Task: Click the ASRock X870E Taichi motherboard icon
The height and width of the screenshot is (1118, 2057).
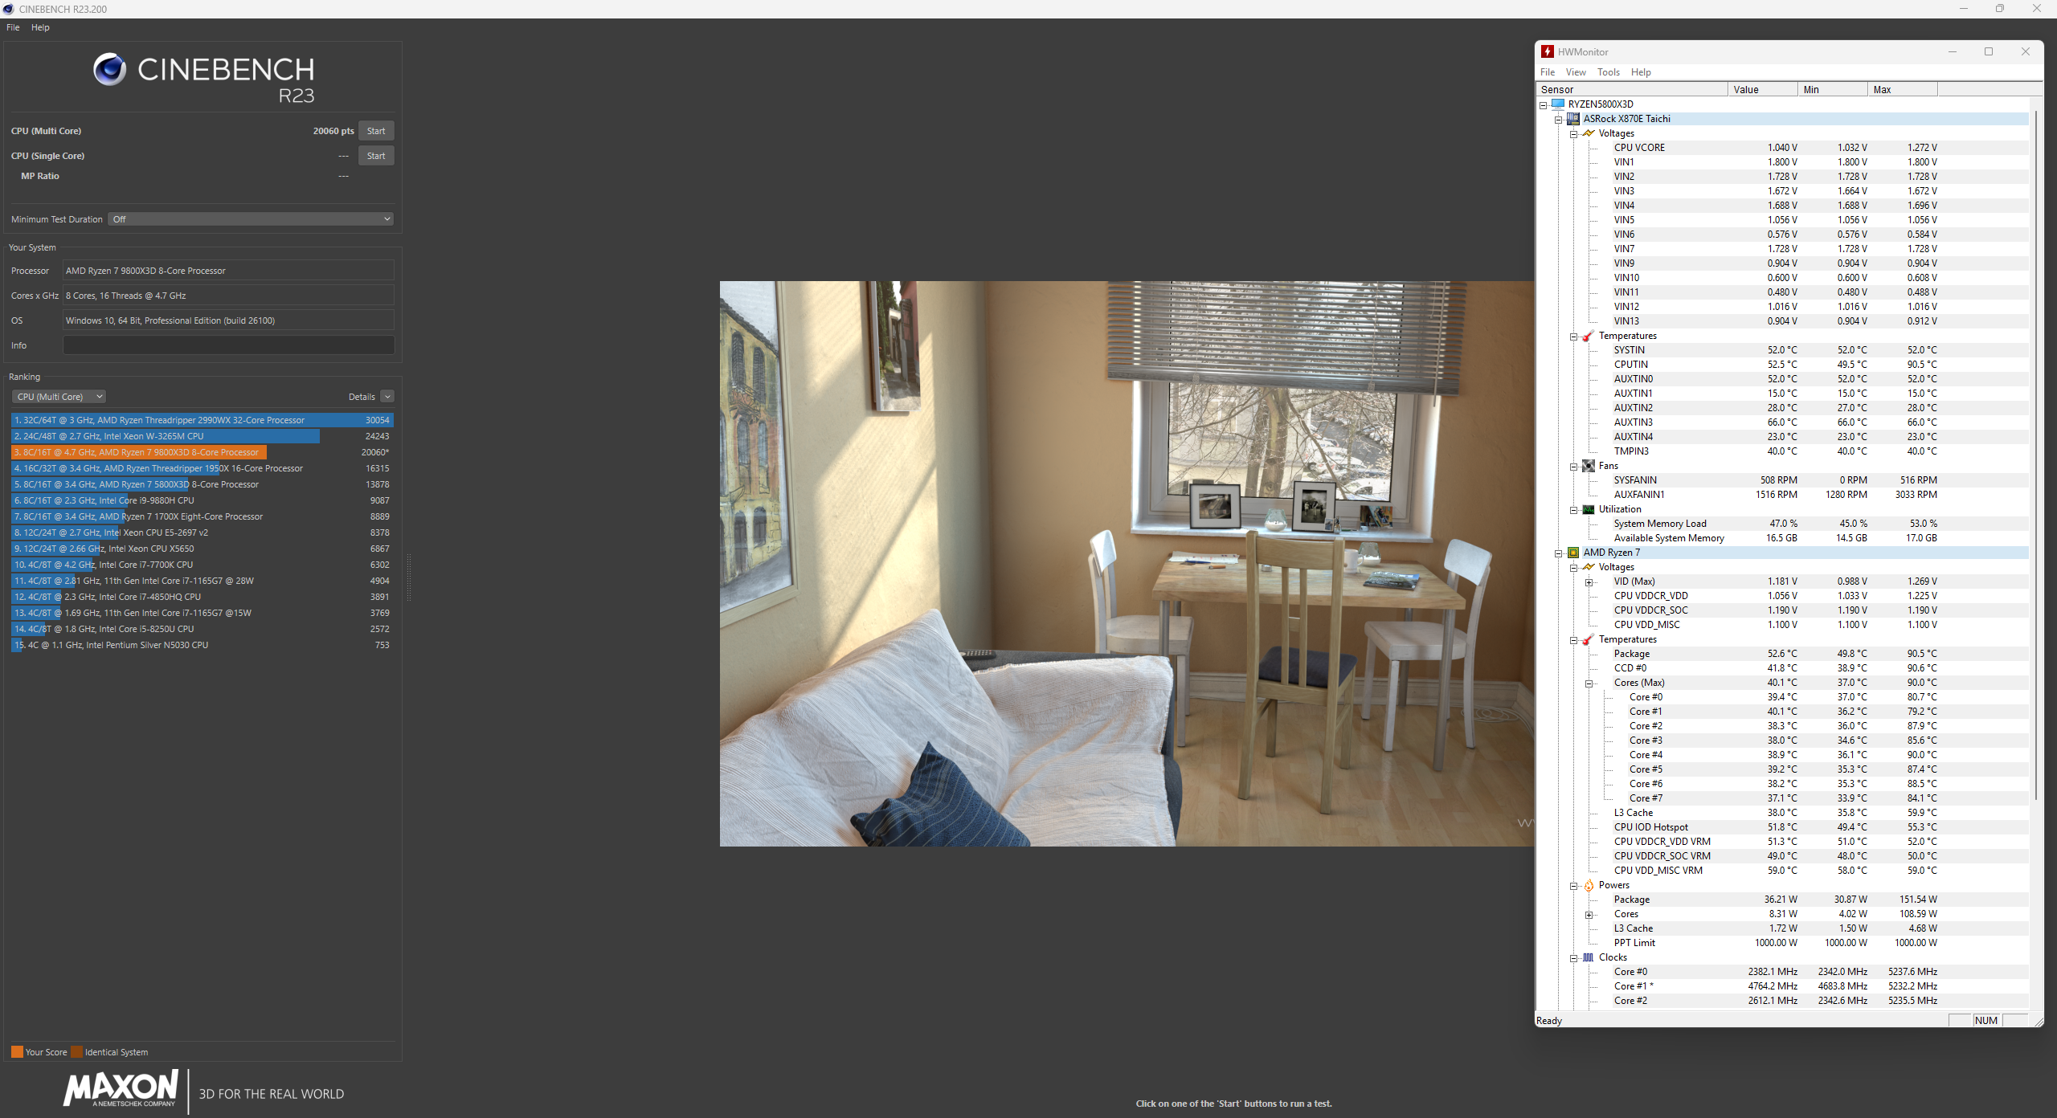Action: [1573, 119]
